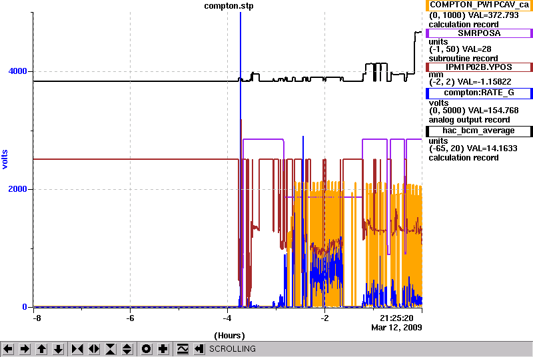Image resolution: width=533 pixels, height=357 pixels.
Task: Click the (Hours) x-axis label
Action: 229,336
